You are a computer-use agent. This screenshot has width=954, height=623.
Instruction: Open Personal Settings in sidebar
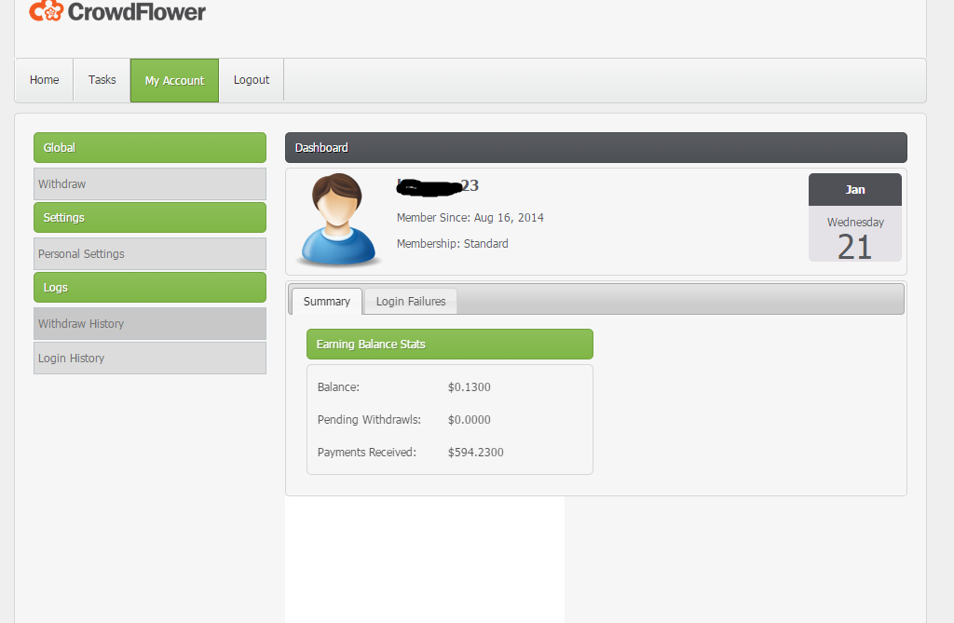click(x=150, y=253)
